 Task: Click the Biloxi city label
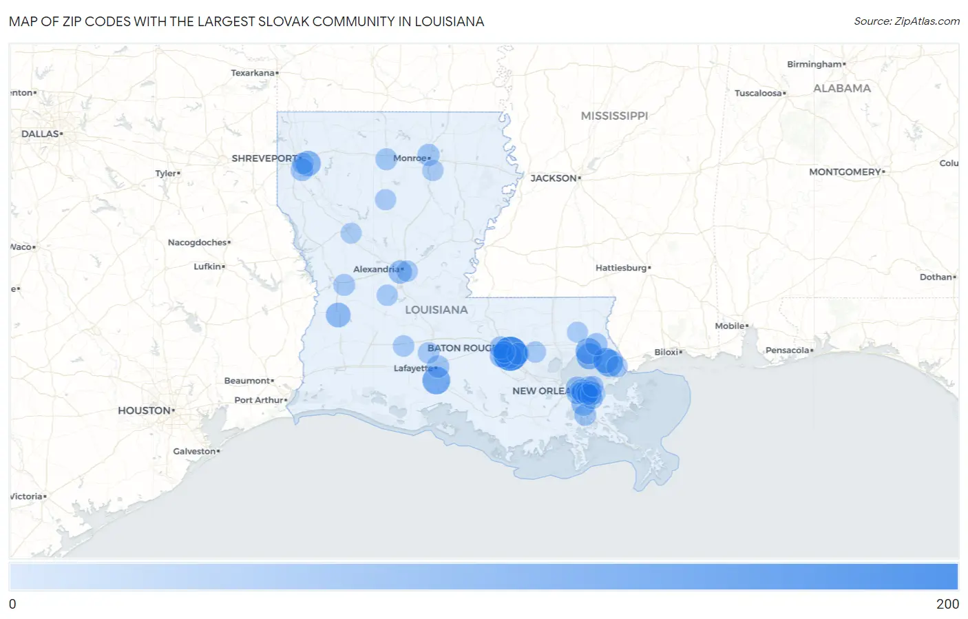click(x=667, y=352)
